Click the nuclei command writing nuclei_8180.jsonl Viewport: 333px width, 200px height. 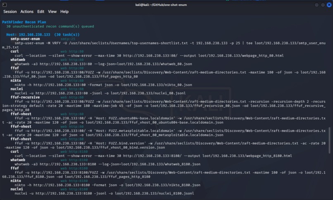click(104, 193)
